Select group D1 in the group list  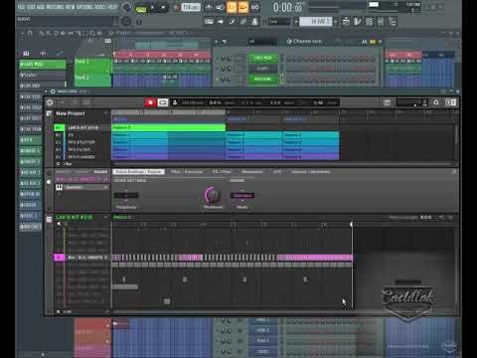[x=82, y=149]
